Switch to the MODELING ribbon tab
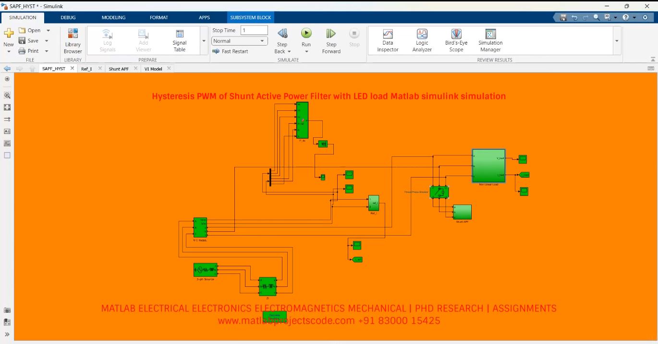The image size is (658, 344). (x=113, y=17)
